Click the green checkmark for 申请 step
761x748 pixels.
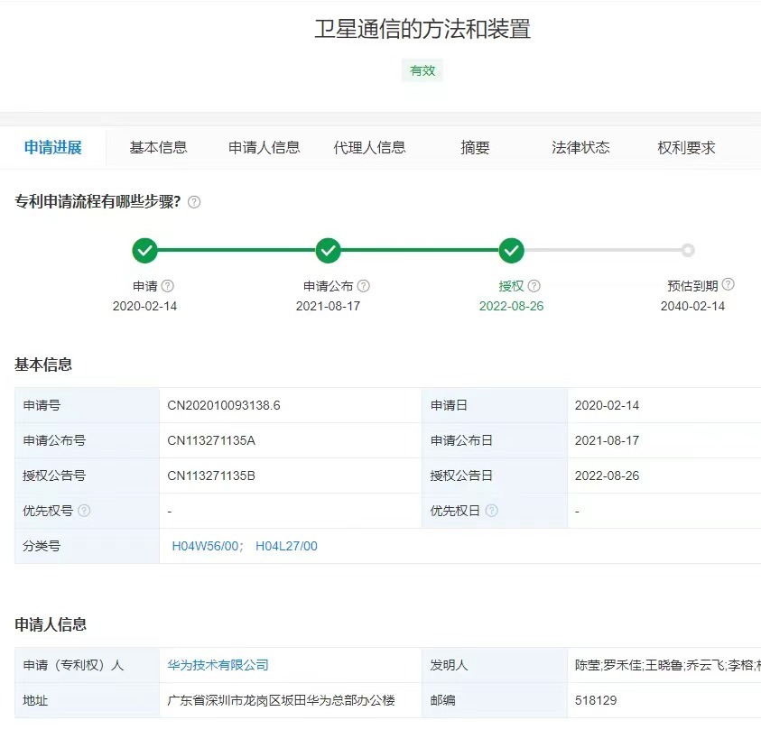144,250
